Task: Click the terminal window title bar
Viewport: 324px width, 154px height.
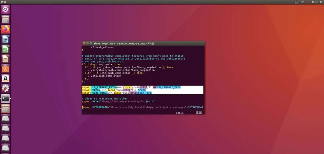Action: 143,43
